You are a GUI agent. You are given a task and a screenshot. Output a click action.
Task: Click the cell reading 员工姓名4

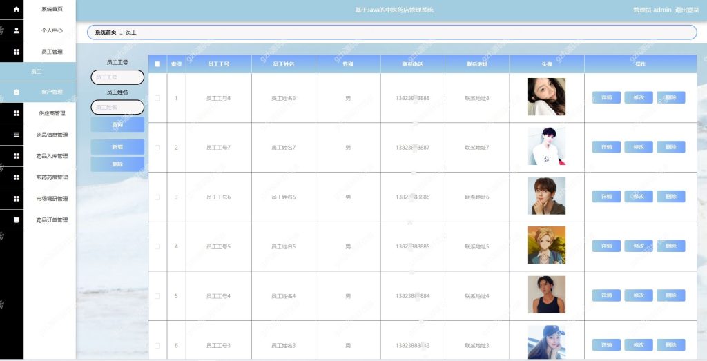point(284,296)
